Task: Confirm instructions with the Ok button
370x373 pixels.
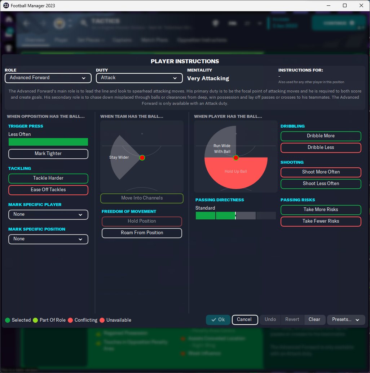Action: (x=218, y=320)
